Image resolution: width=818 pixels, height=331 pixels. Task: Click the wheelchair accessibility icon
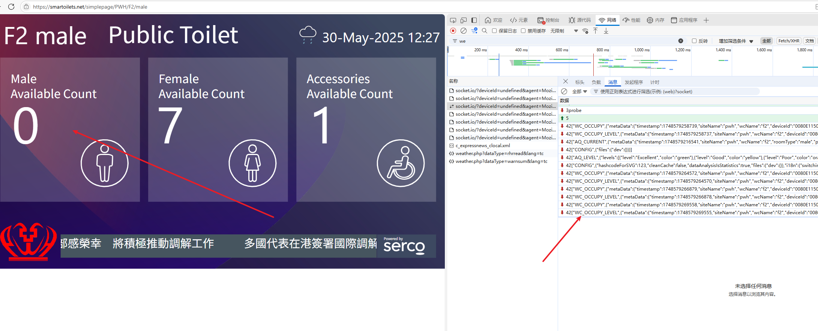401,163
